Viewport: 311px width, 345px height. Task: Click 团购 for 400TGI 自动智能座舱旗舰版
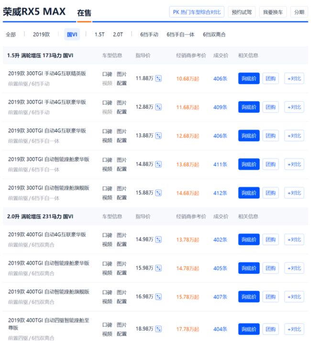pyautogui.click(x=270, y=297)
